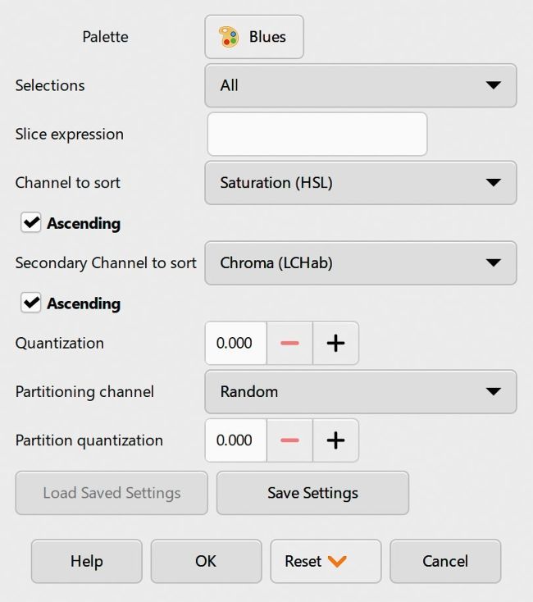Open the Selections combo set to All
This screenshot has height=602, width=533.
click(361, 85)
